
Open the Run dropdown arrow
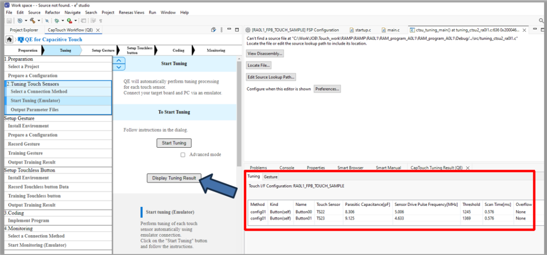pyautogui.click(x=75, y=21)
